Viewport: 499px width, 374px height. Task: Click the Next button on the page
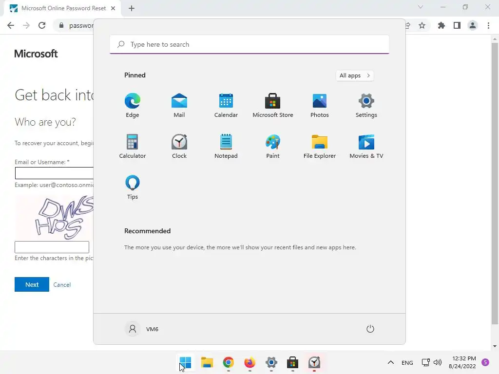pos(32,284)
